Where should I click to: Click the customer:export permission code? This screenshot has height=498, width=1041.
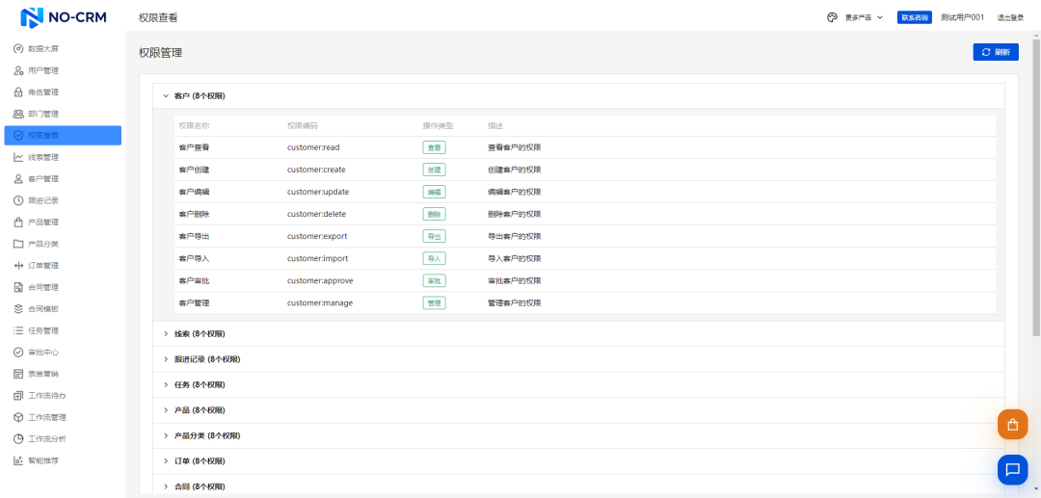click(317, 236)
